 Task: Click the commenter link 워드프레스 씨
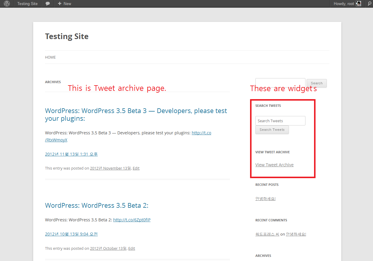267,234
